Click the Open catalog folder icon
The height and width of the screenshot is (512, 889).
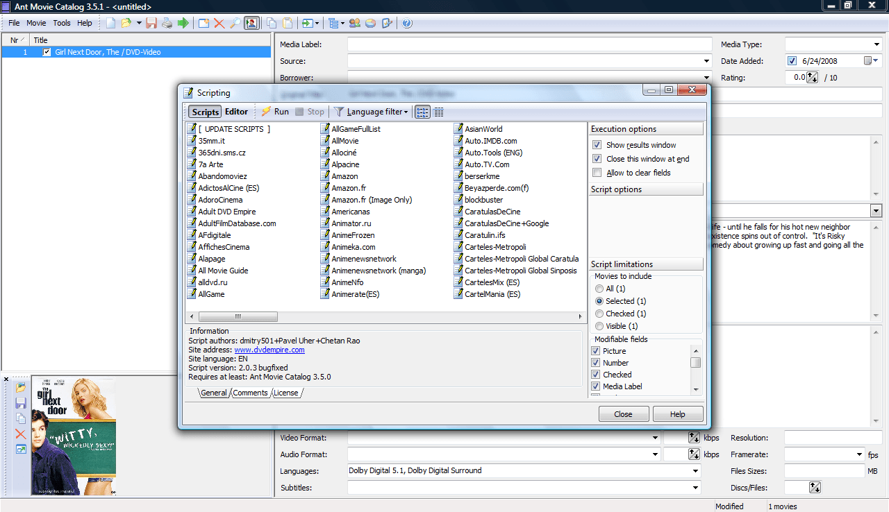pyautogui.click(x=126, y=23)
